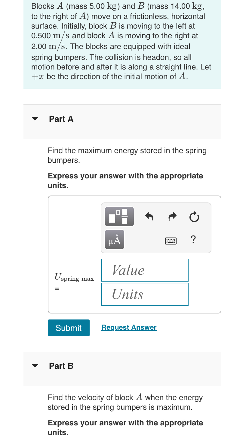Select the exponent template from the palette icon

click(119, 216)
